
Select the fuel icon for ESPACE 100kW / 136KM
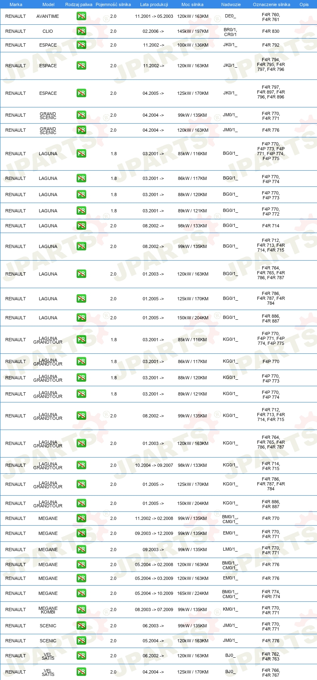point(81,45)
